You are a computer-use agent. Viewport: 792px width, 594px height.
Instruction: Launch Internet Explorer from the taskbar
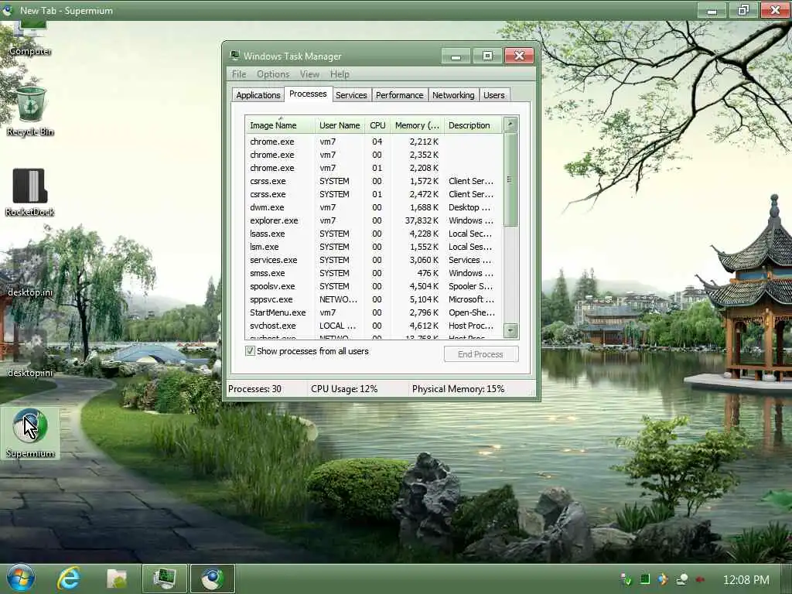pyautogui.click(x=69, y=579)
